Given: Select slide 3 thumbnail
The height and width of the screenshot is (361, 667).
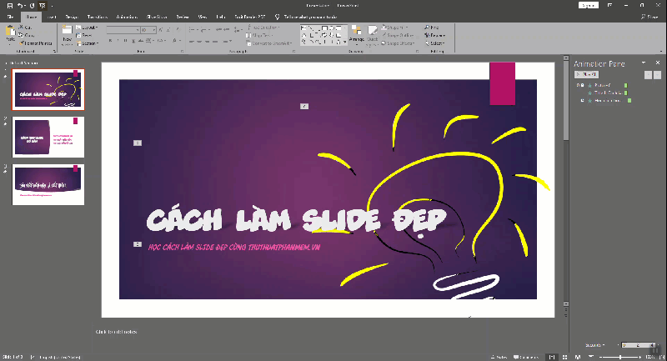Looking at the screenshot, I should pos(48,185).
